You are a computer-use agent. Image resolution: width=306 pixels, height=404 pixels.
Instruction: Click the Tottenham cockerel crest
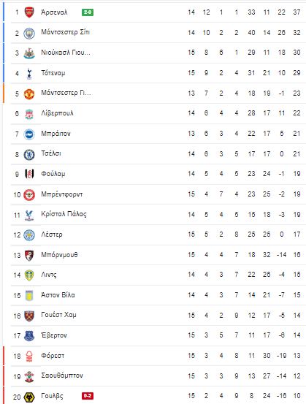(x=29, y=74)
